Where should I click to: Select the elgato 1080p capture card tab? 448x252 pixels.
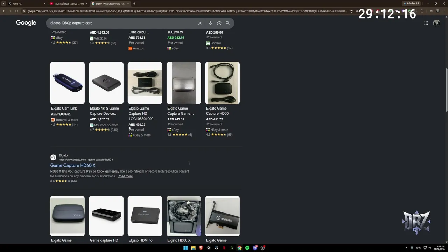point(110,3)
